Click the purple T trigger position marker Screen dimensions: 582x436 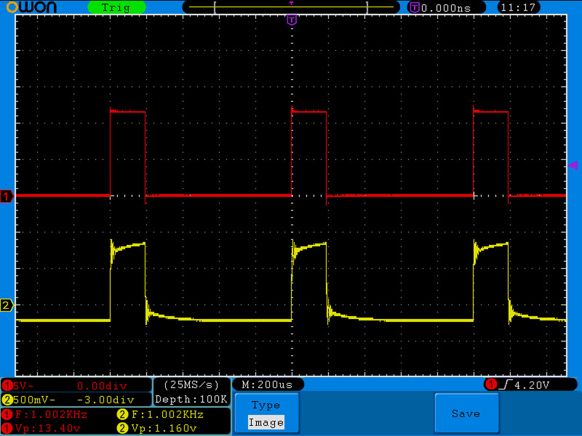pyautogui.click(x=291, y=20)
